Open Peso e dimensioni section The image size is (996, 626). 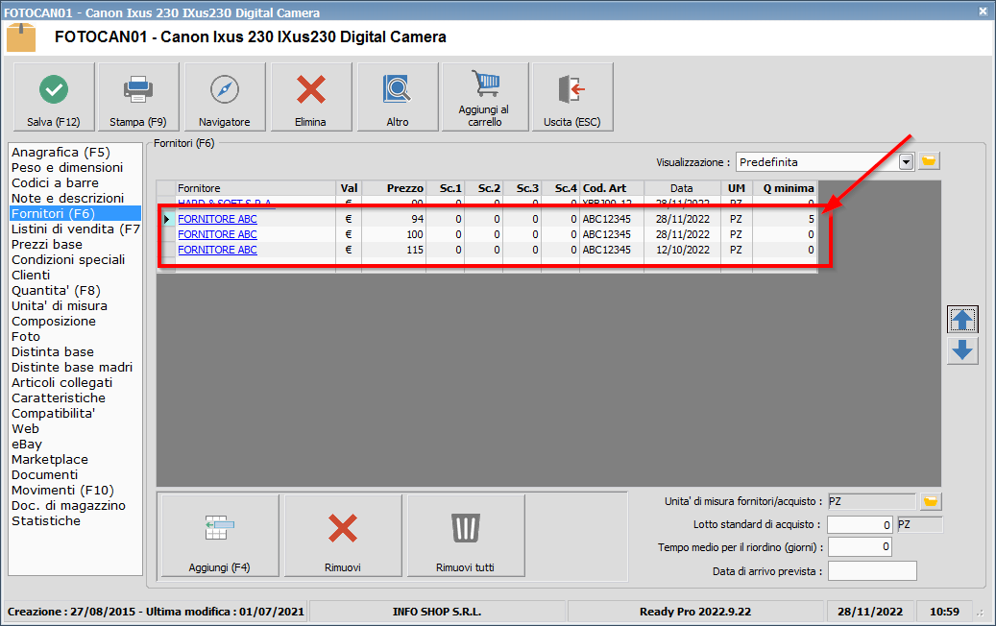(x=66, y=168)
